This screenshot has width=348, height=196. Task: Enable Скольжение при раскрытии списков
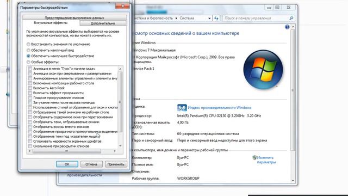tap(30, 146)
